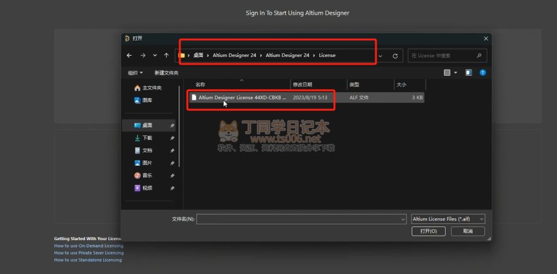Go up one folder level
The width and height of the screenshot is (557, 274).
pos(167,55)
